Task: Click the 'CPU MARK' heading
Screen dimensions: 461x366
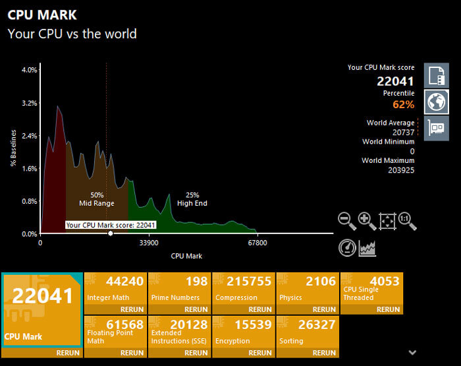Action: 42,15
